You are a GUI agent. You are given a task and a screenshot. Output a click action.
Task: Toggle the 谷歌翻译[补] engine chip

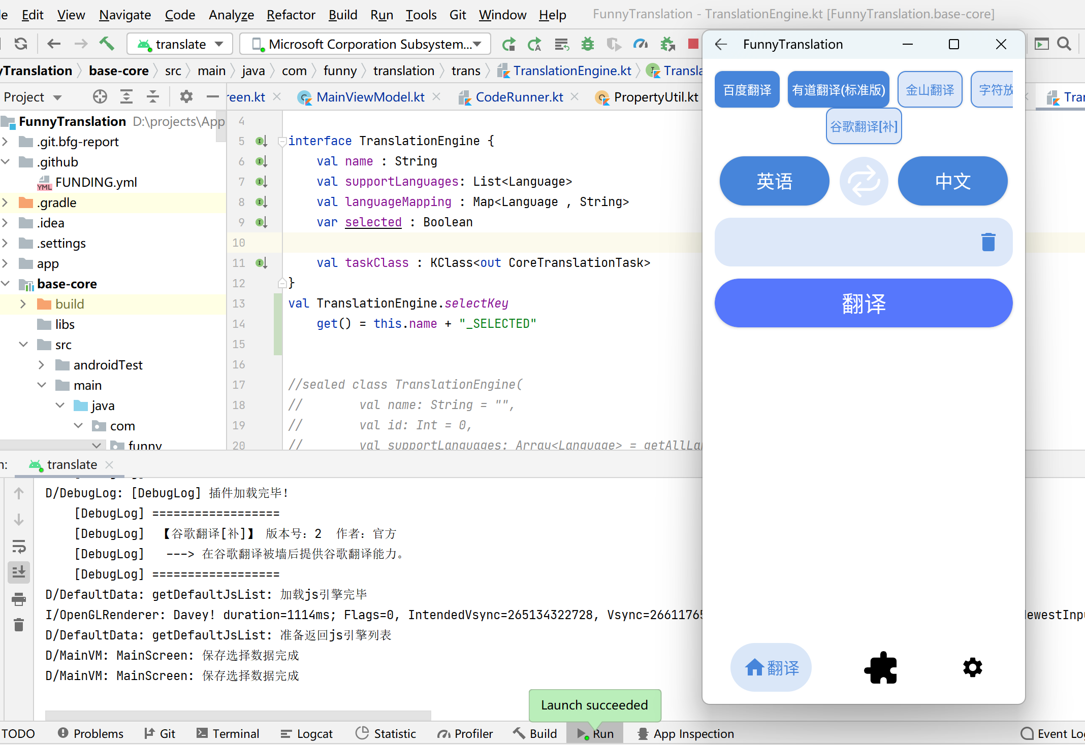pyautogui.click(x=864, y=126)
